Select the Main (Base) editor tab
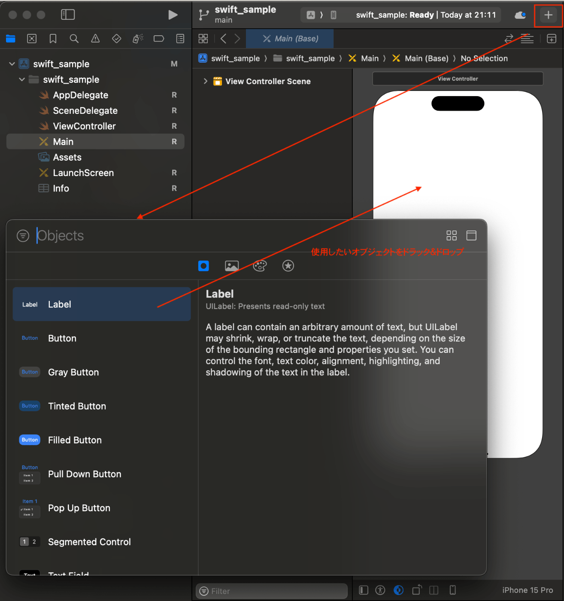 coord(291,39)
